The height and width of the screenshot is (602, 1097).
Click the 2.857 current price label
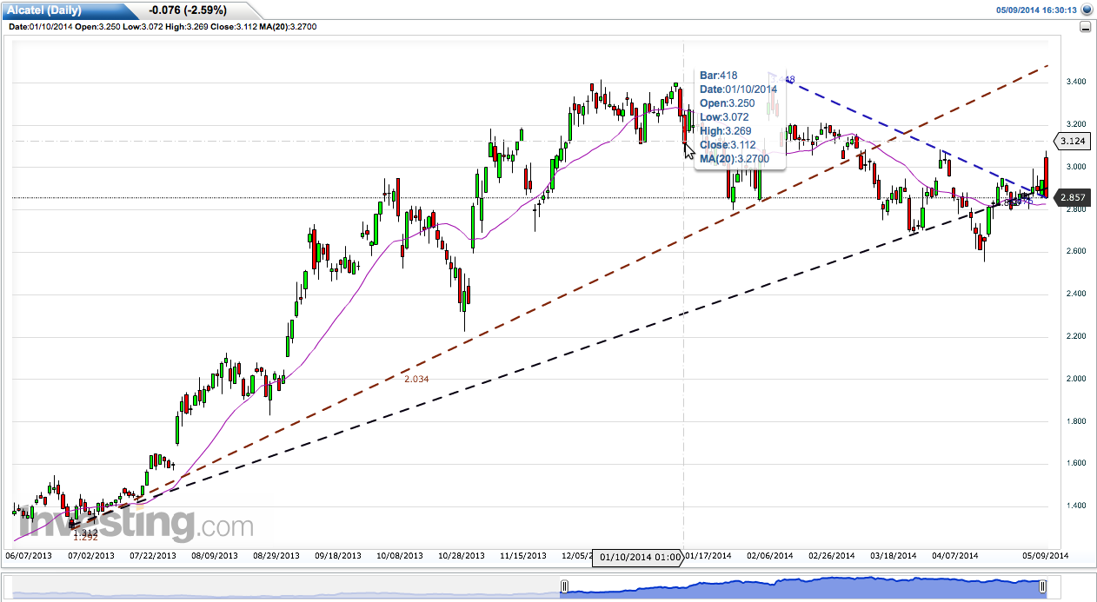(1071, 199)
